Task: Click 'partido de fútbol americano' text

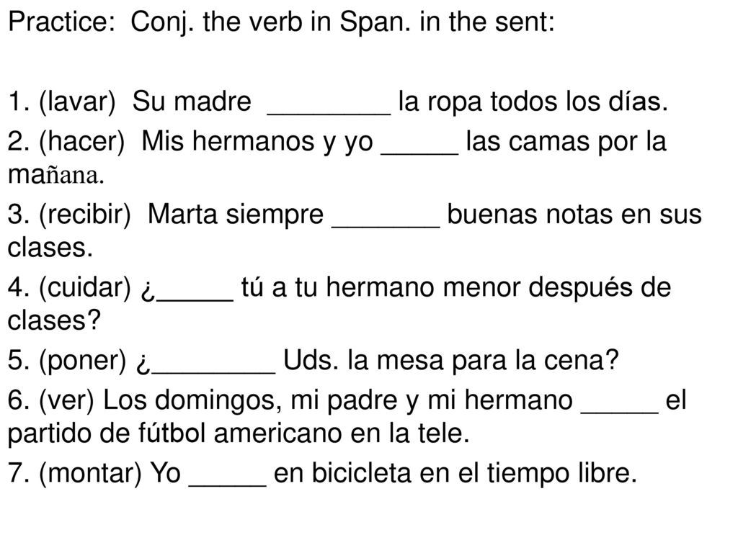Action: [x=174, y=433]
